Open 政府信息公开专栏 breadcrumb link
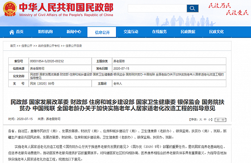 pos(49,46)
